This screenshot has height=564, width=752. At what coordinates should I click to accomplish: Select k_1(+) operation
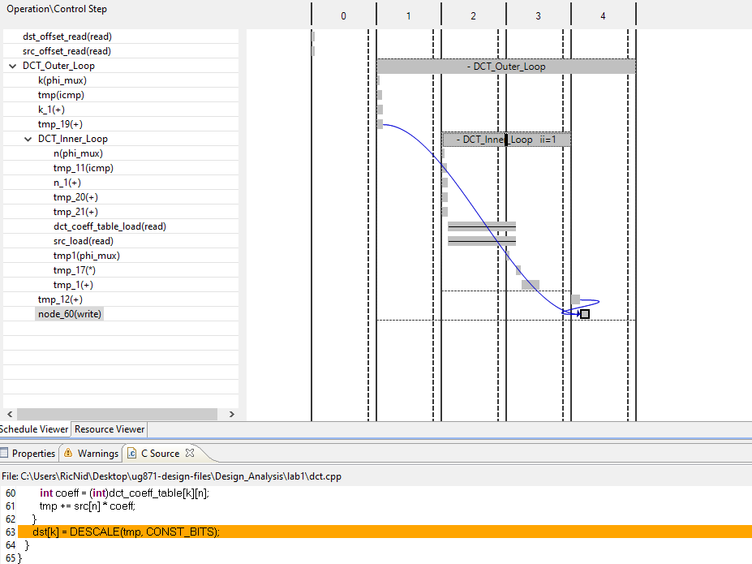(x=51, y=110)
